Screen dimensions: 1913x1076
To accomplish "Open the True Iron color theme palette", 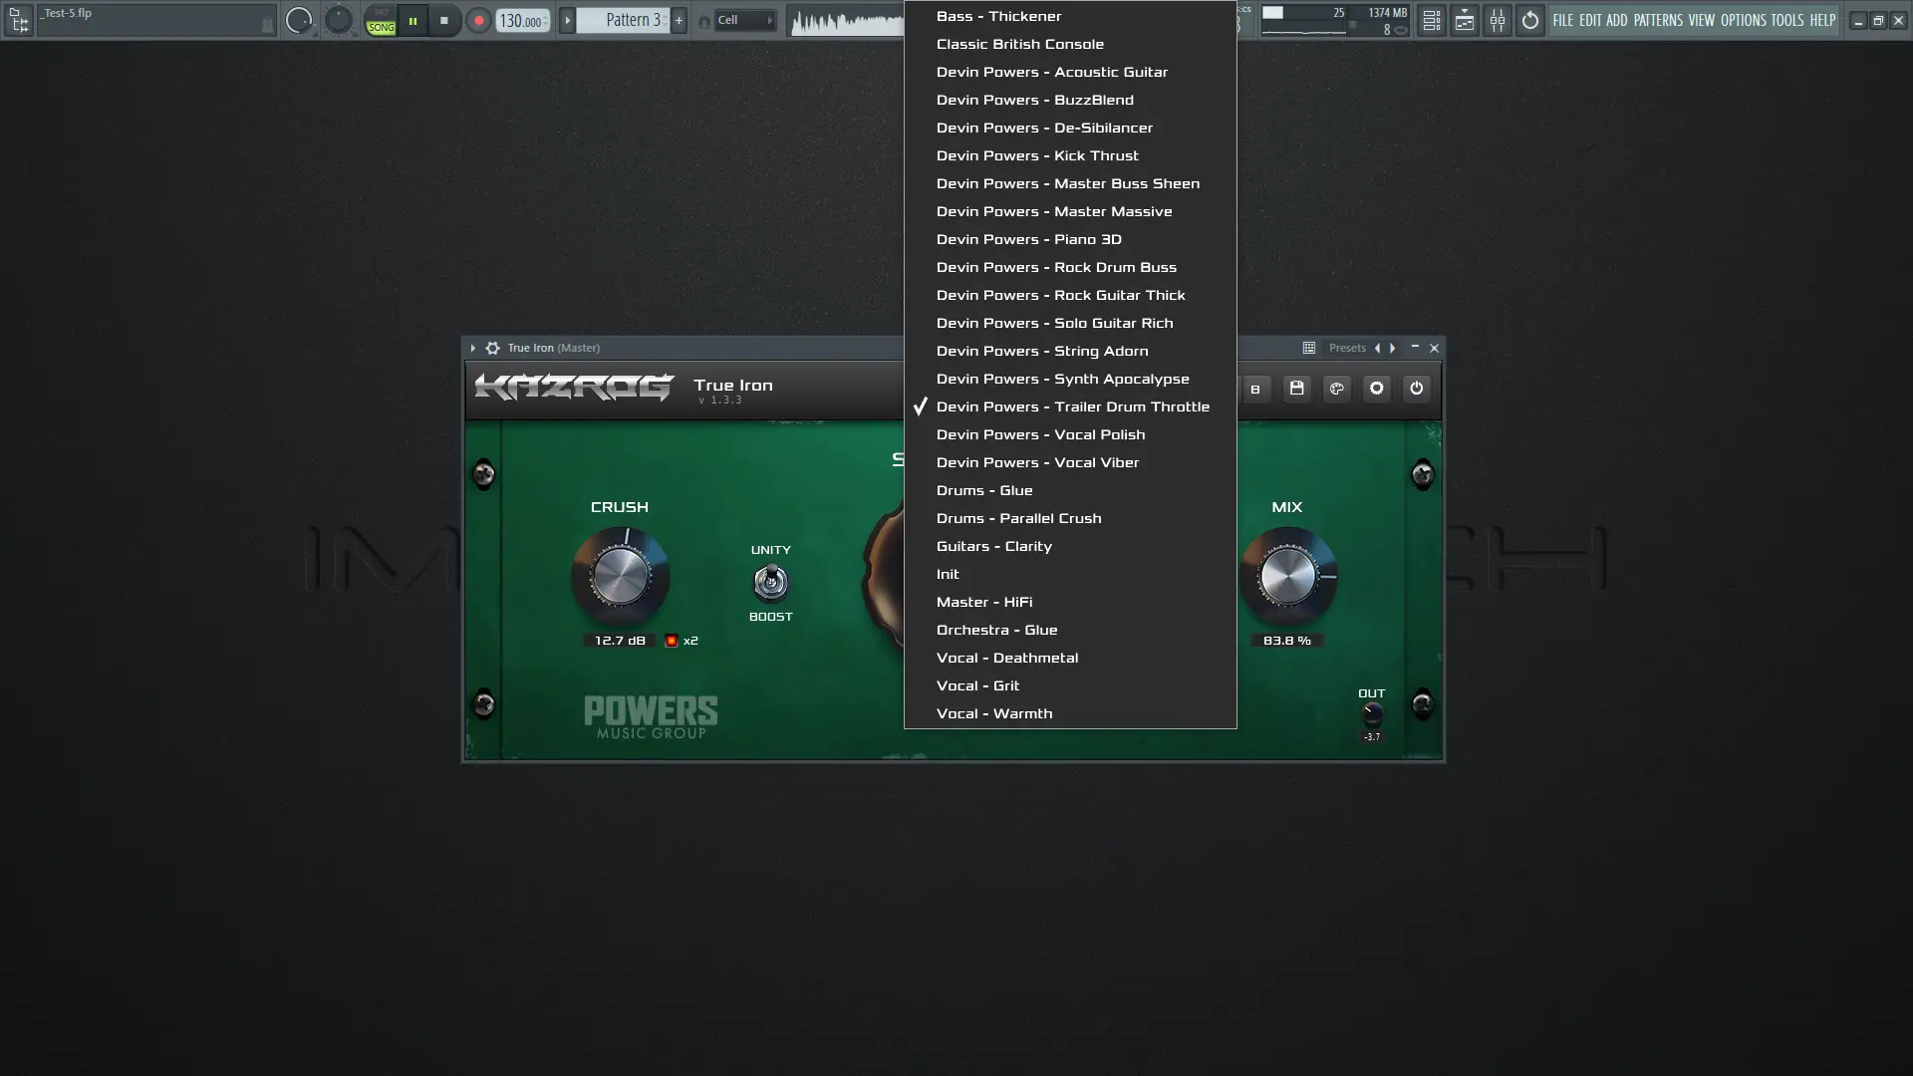I will pyautogui.click(x=1336, y=389).
